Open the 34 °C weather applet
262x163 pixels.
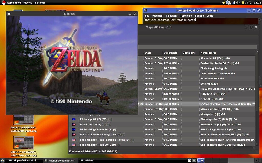[x=247, y=3]
